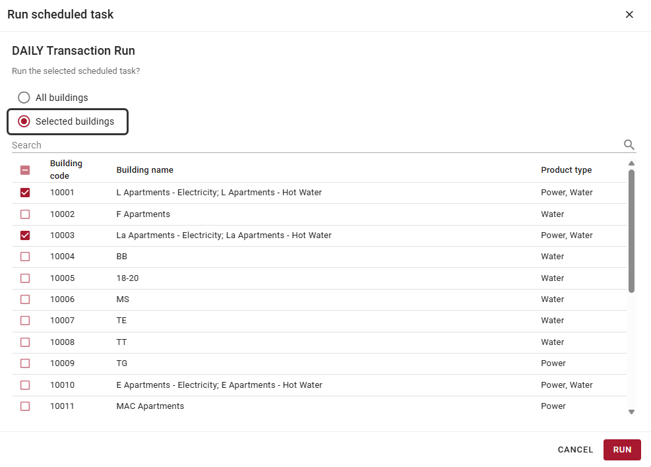Click the Building name column header
Viewport: 651px width, 467px height.
pos(145,170)
